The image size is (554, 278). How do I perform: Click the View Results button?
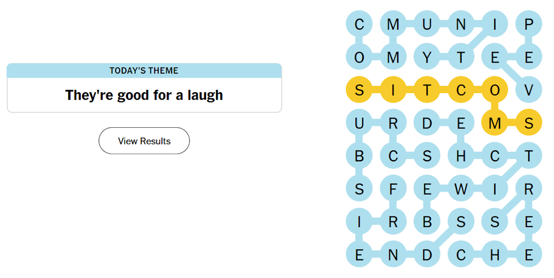pos(144,141)
